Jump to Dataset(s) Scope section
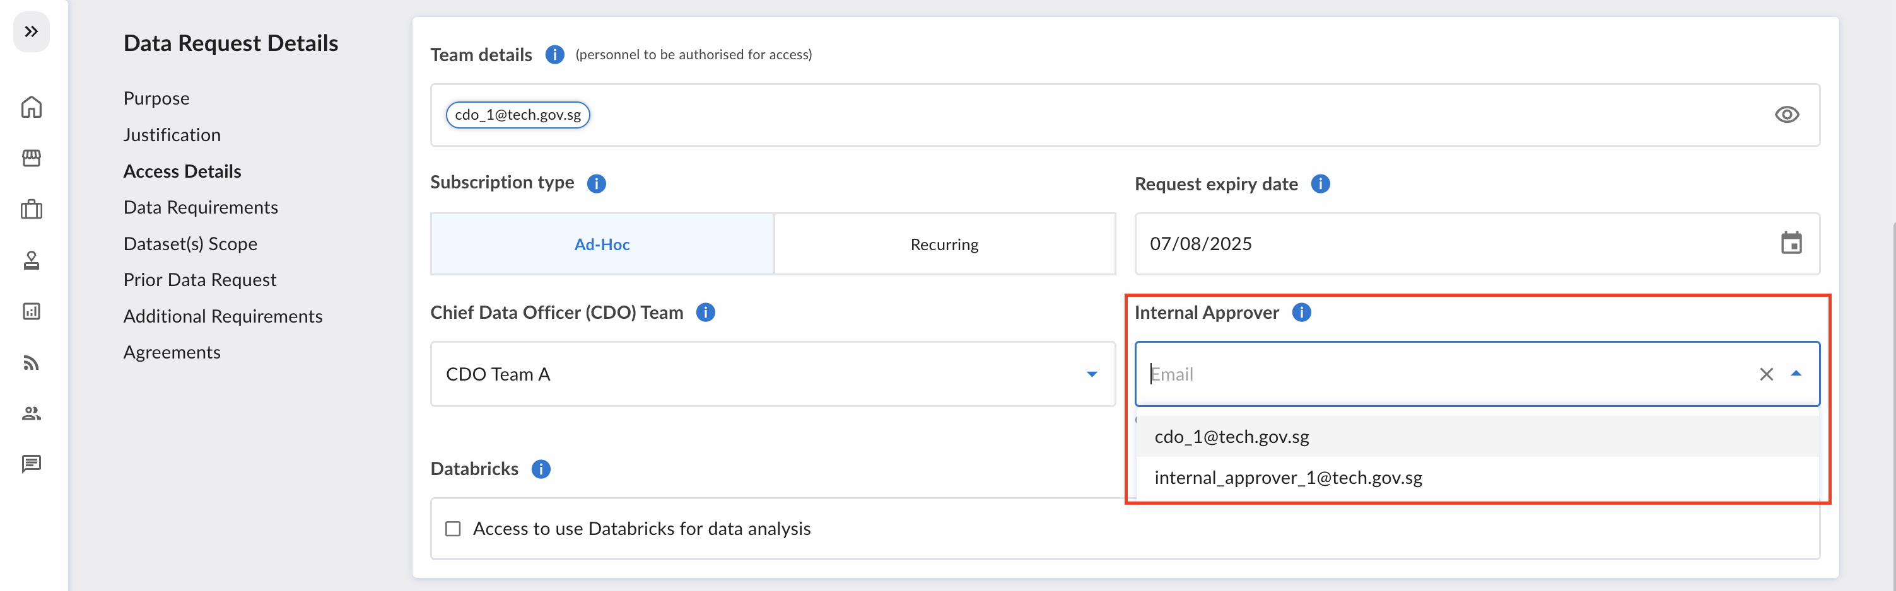The height and width of the screenshot is (591, 1896). [x=190, y=244]
